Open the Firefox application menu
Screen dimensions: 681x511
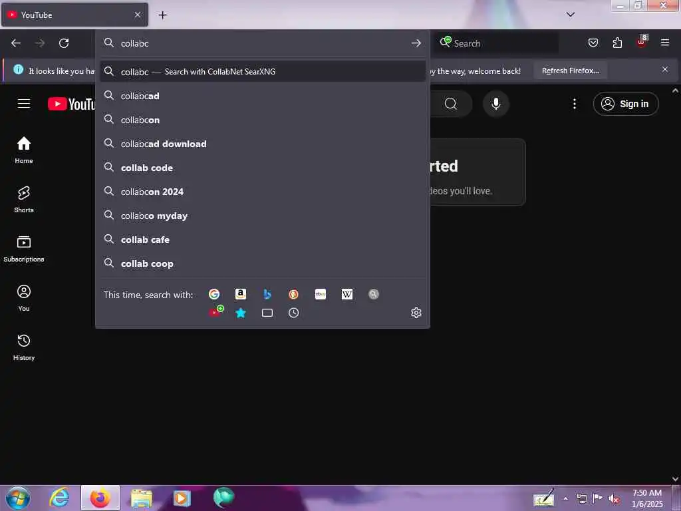[665, 43]
